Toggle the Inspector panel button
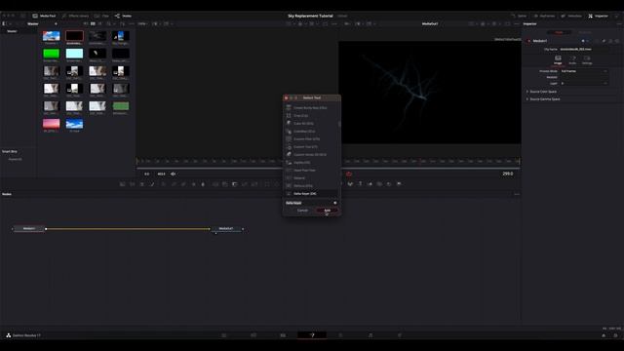The image size is (624, 351). pos(598,16)
